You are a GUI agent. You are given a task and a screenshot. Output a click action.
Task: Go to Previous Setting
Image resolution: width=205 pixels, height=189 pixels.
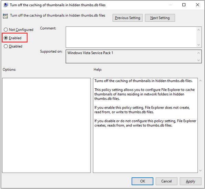pos(128,18)
